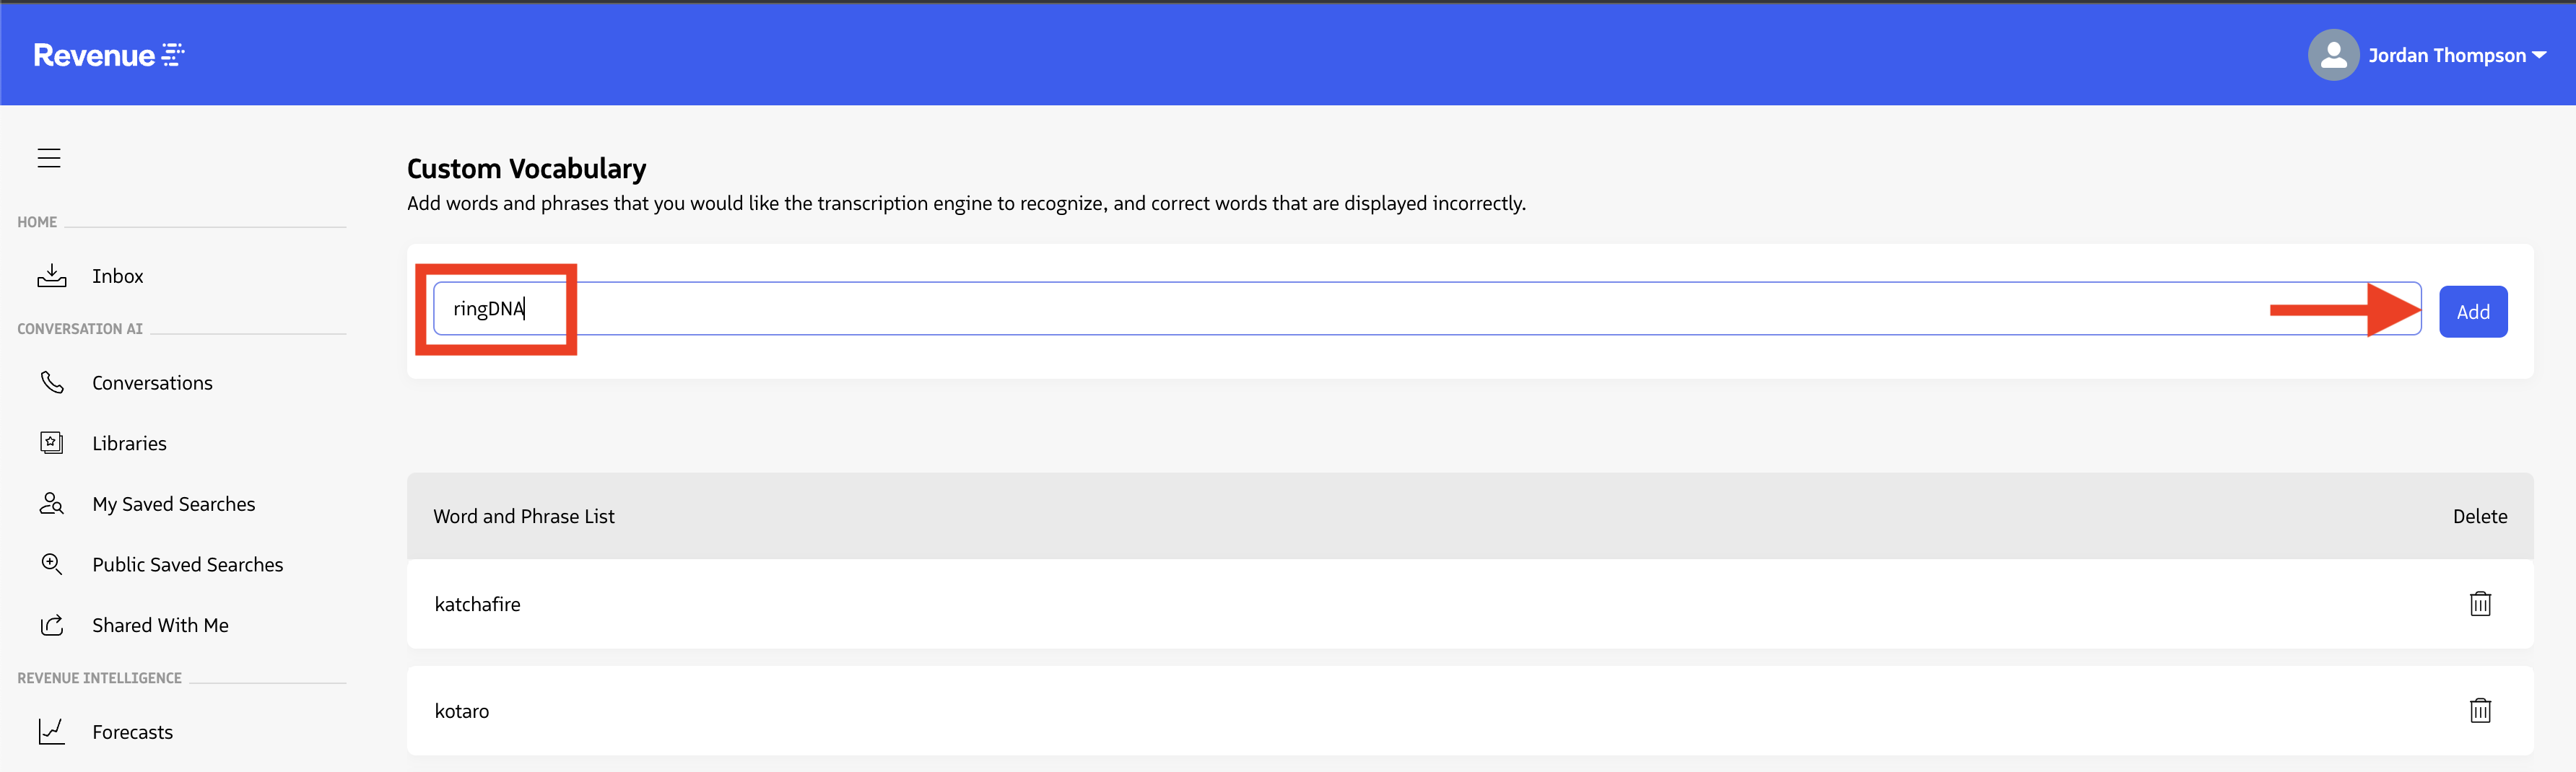Viewport: 2576px width, 772px height.
Task: Delete the kotaro entry with trash icon
Action: (2479, 710)
